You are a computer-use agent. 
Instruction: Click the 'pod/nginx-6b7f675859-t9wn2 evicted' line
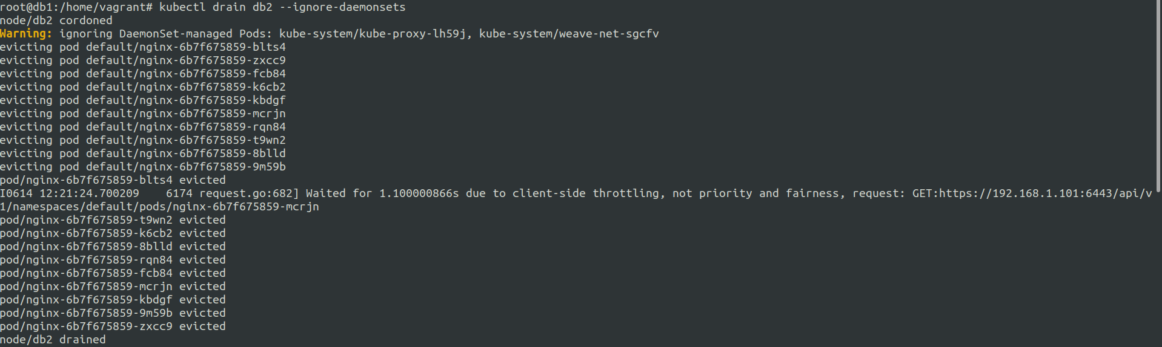pos(113,220)
